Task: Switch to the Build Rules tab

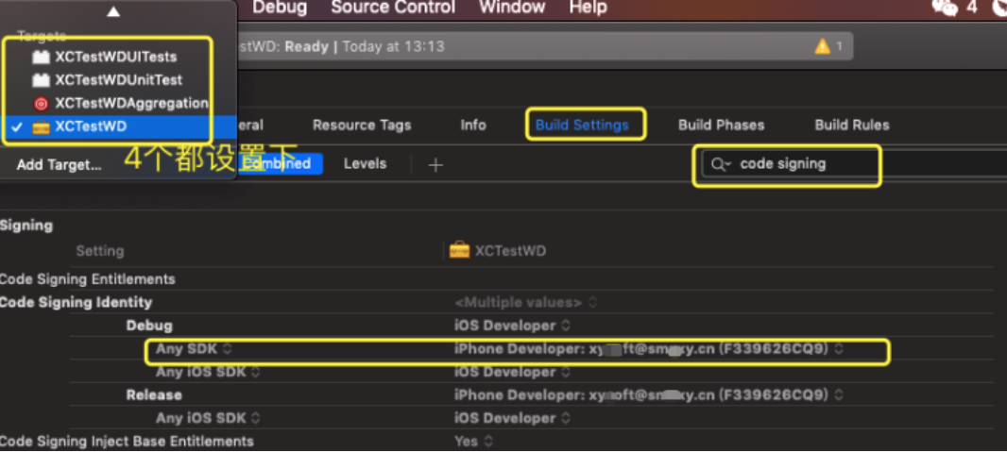Action: 852,125
